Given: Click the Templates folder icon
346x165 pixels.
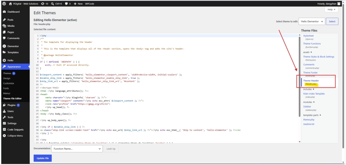Looking at the screenshot, I should tap(4, 52).
